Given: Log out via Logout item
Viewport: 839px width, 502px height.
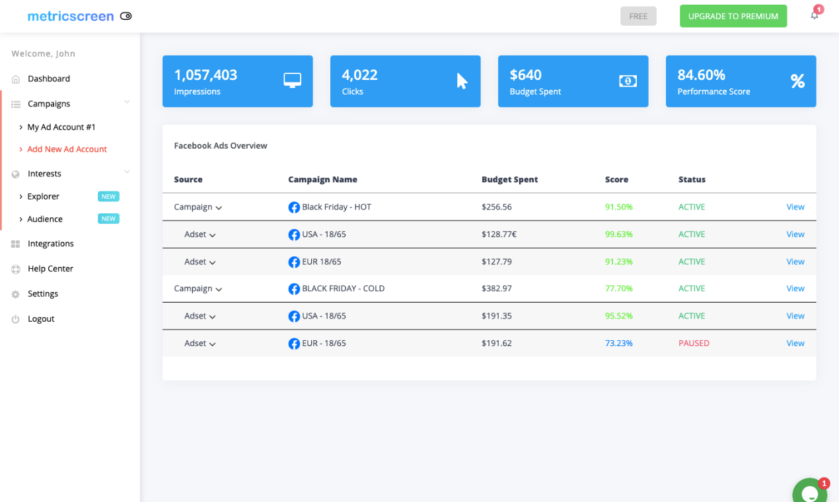Looking at the screenshot, I should 41,319.
